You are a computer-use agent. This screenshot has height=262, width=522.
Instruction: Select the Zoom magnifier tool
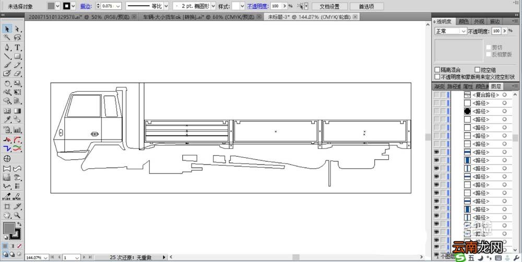pos(17,215)
